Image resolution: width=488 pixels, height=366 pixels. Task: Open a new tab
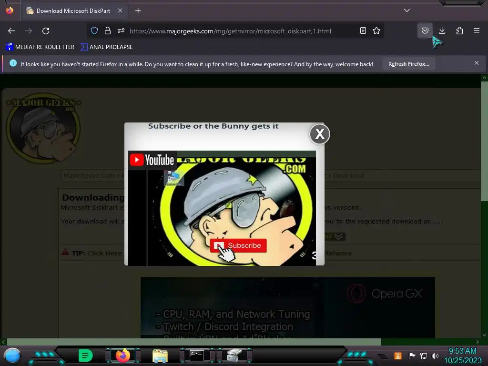[138, 11]
